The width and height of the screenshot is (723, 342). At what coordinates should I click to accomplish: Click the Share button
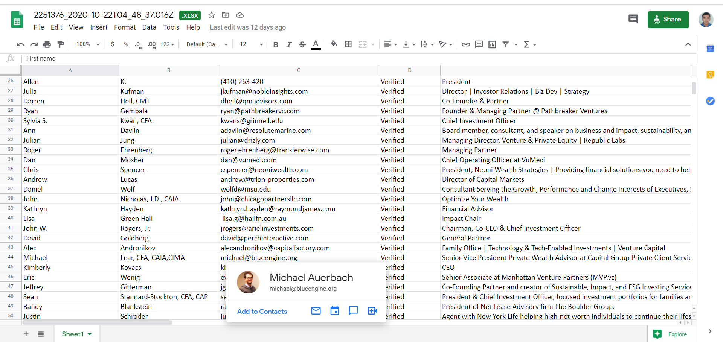tap(668, 19)
